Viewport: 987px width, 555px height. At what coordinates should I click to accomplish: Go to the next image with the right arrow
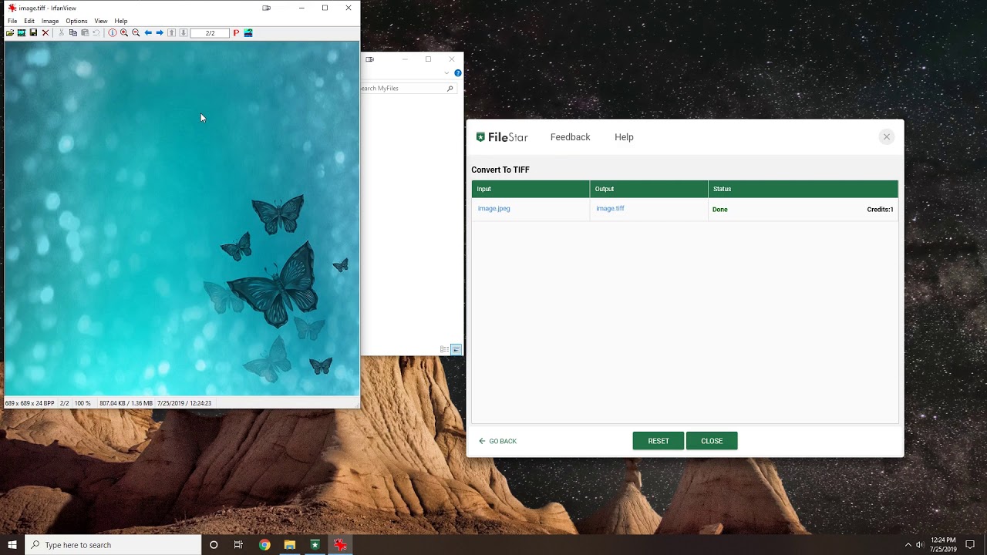[160, 33]
